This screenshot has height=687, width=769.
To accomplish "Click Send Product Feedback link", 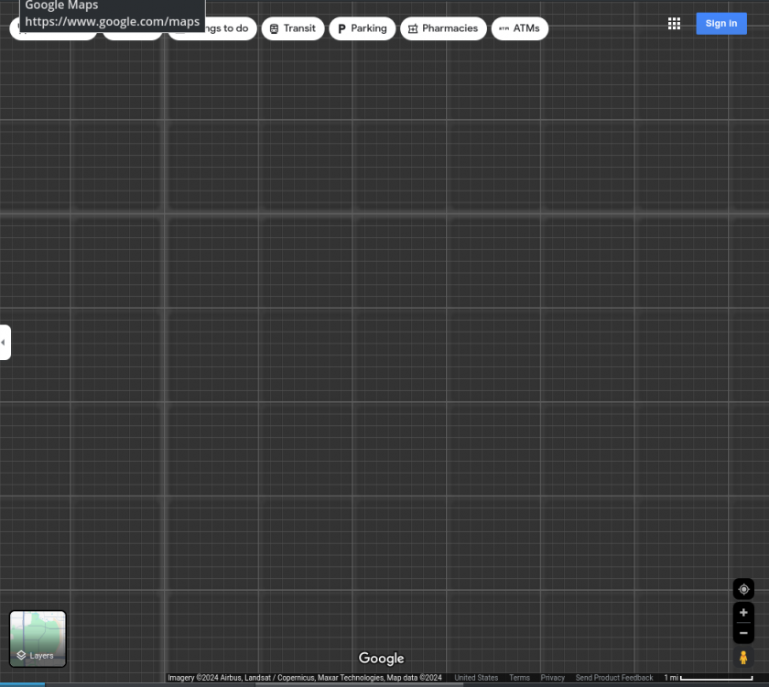I will 613,678.
